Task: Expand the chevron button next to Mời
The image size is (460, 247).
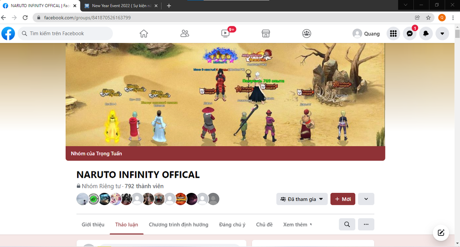Action: click(366, 199)
